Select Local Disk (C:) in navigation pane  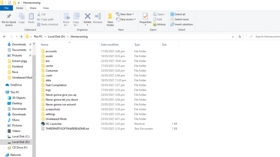pos(20,137)
